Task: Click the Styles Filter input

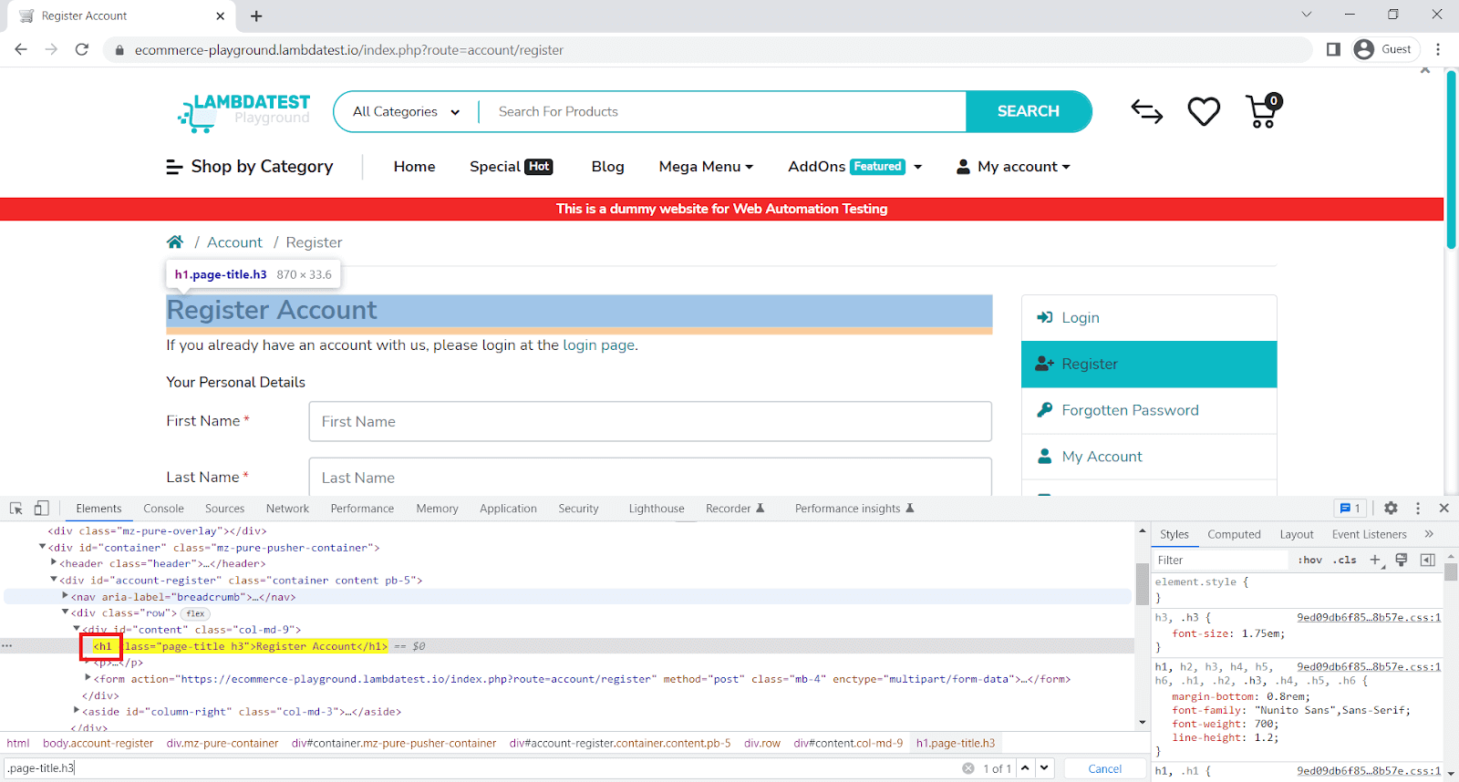Action: click(x=1222, y=560)
